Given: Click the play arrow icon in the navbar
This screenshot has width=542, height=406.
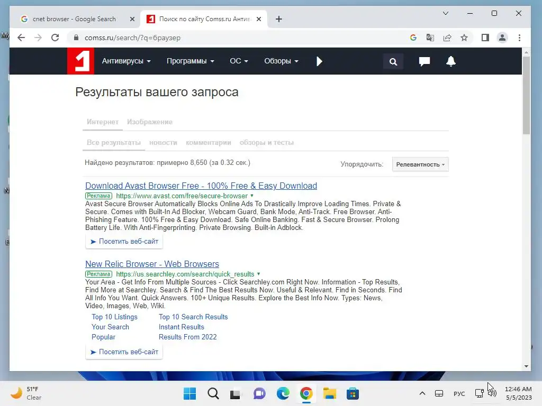Looking at the screenshot, I should 319,61.
